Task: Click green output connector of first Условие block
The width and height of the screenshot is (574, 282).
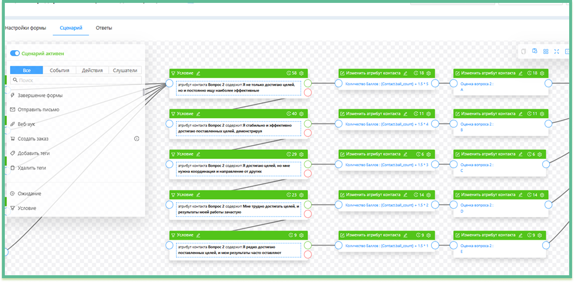Action: pyautogui.click(x=308, y=83)
